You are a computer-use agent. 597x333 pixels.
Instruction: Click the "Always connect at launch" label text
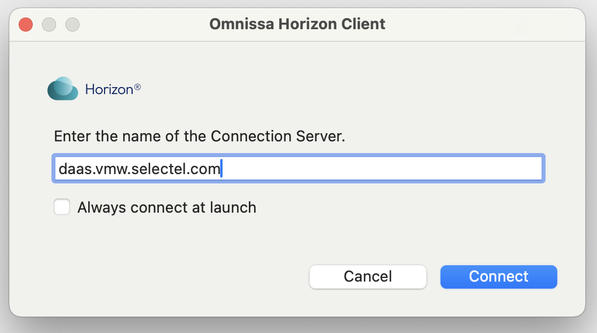(x=166, y=207)
